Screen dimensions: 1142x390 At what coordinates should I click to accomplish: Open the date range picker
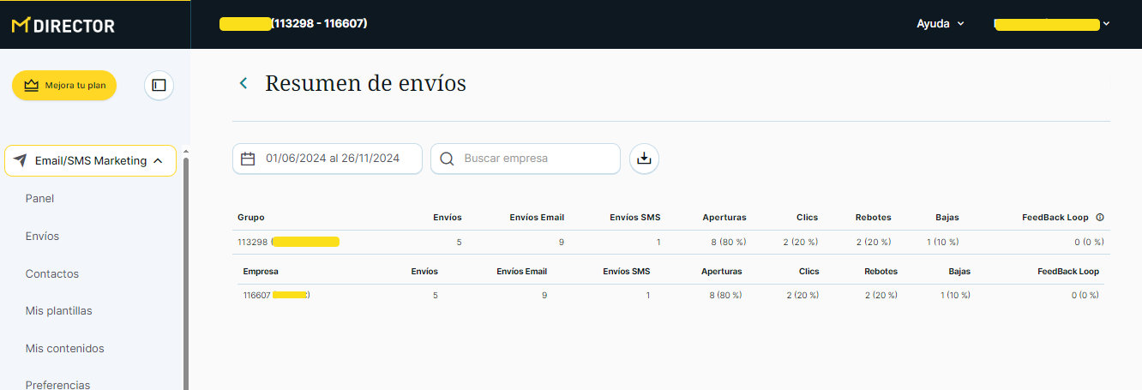[333, 159]
